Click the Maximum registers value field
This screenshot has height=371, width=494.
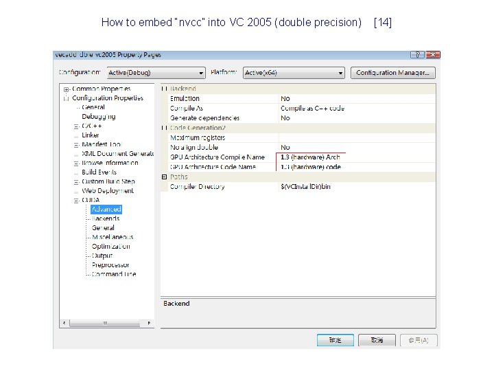(357, 138)
